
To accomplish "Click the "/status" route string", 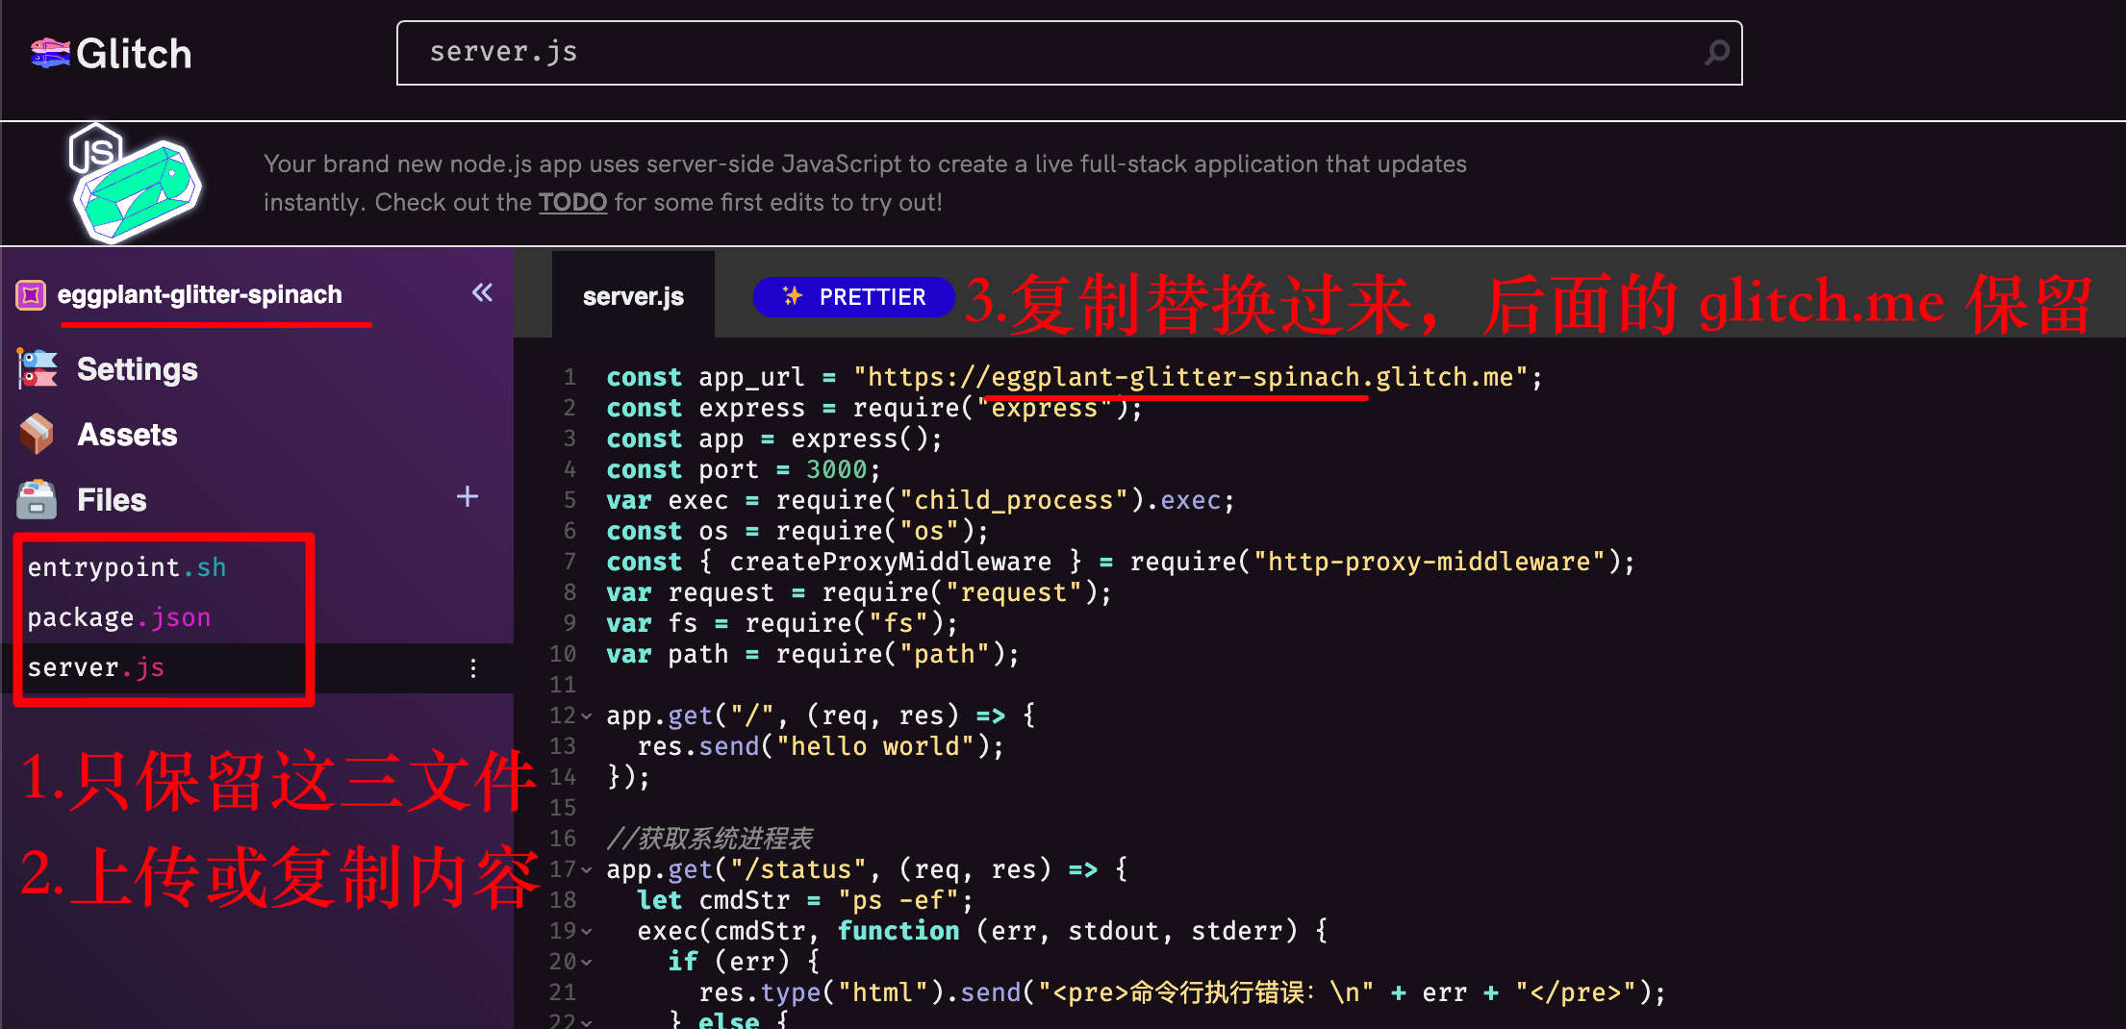I will pos(798,869).
